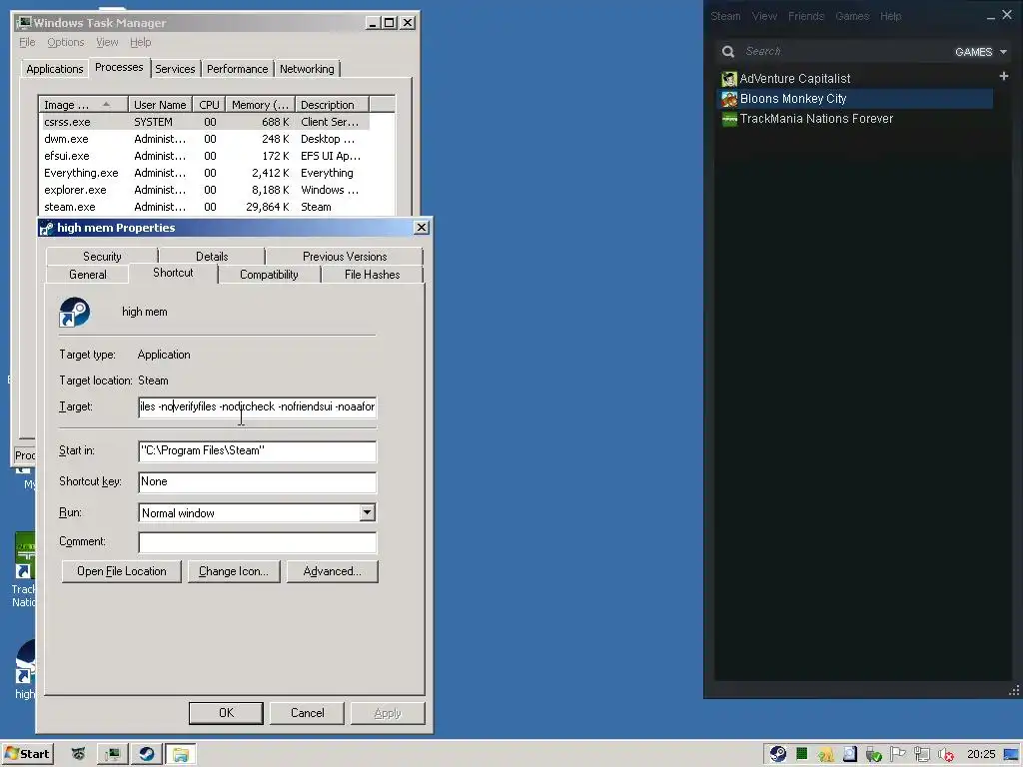Select csrss.exe process row
The width and height of the screenshot is (1023, 767).
(x=204, y=122)
